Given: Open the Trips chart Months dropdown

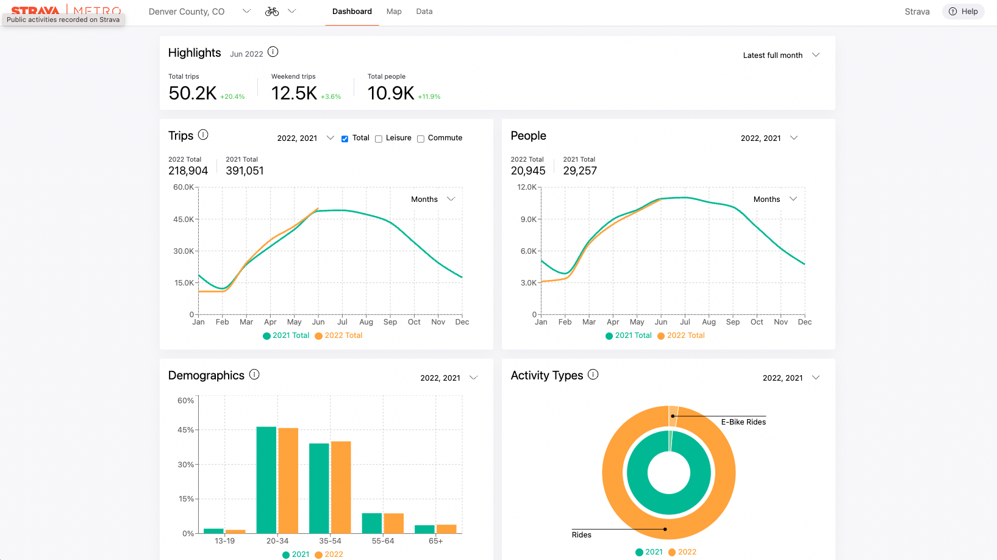Looking at the screenshot, I should point(433,199).
